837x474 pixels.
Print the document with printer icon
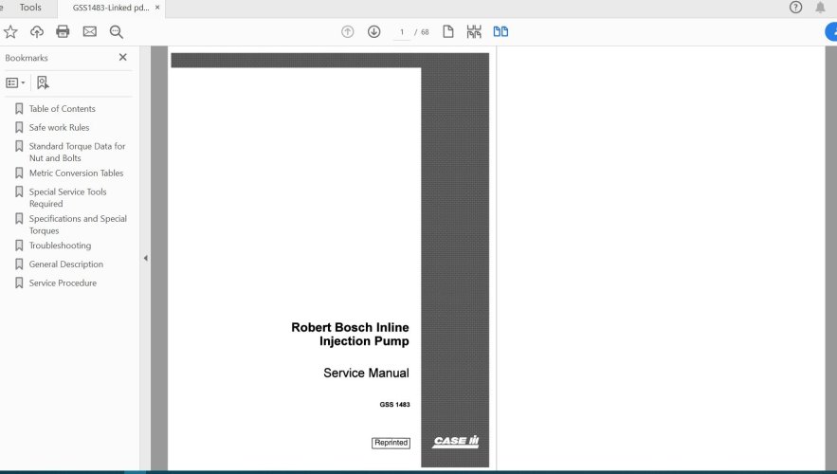63,31
